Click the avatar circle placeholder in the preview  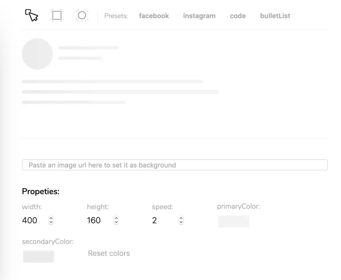[x=37, y=54]
